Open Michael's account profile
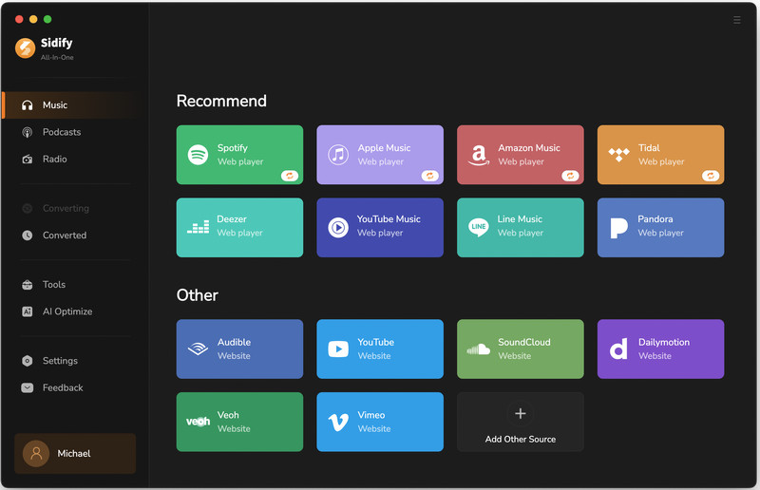 (x=75, y=454)
